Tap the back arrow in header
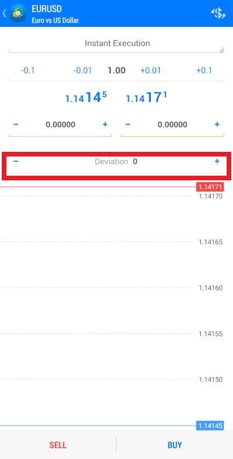 click(x=5, y=13)
